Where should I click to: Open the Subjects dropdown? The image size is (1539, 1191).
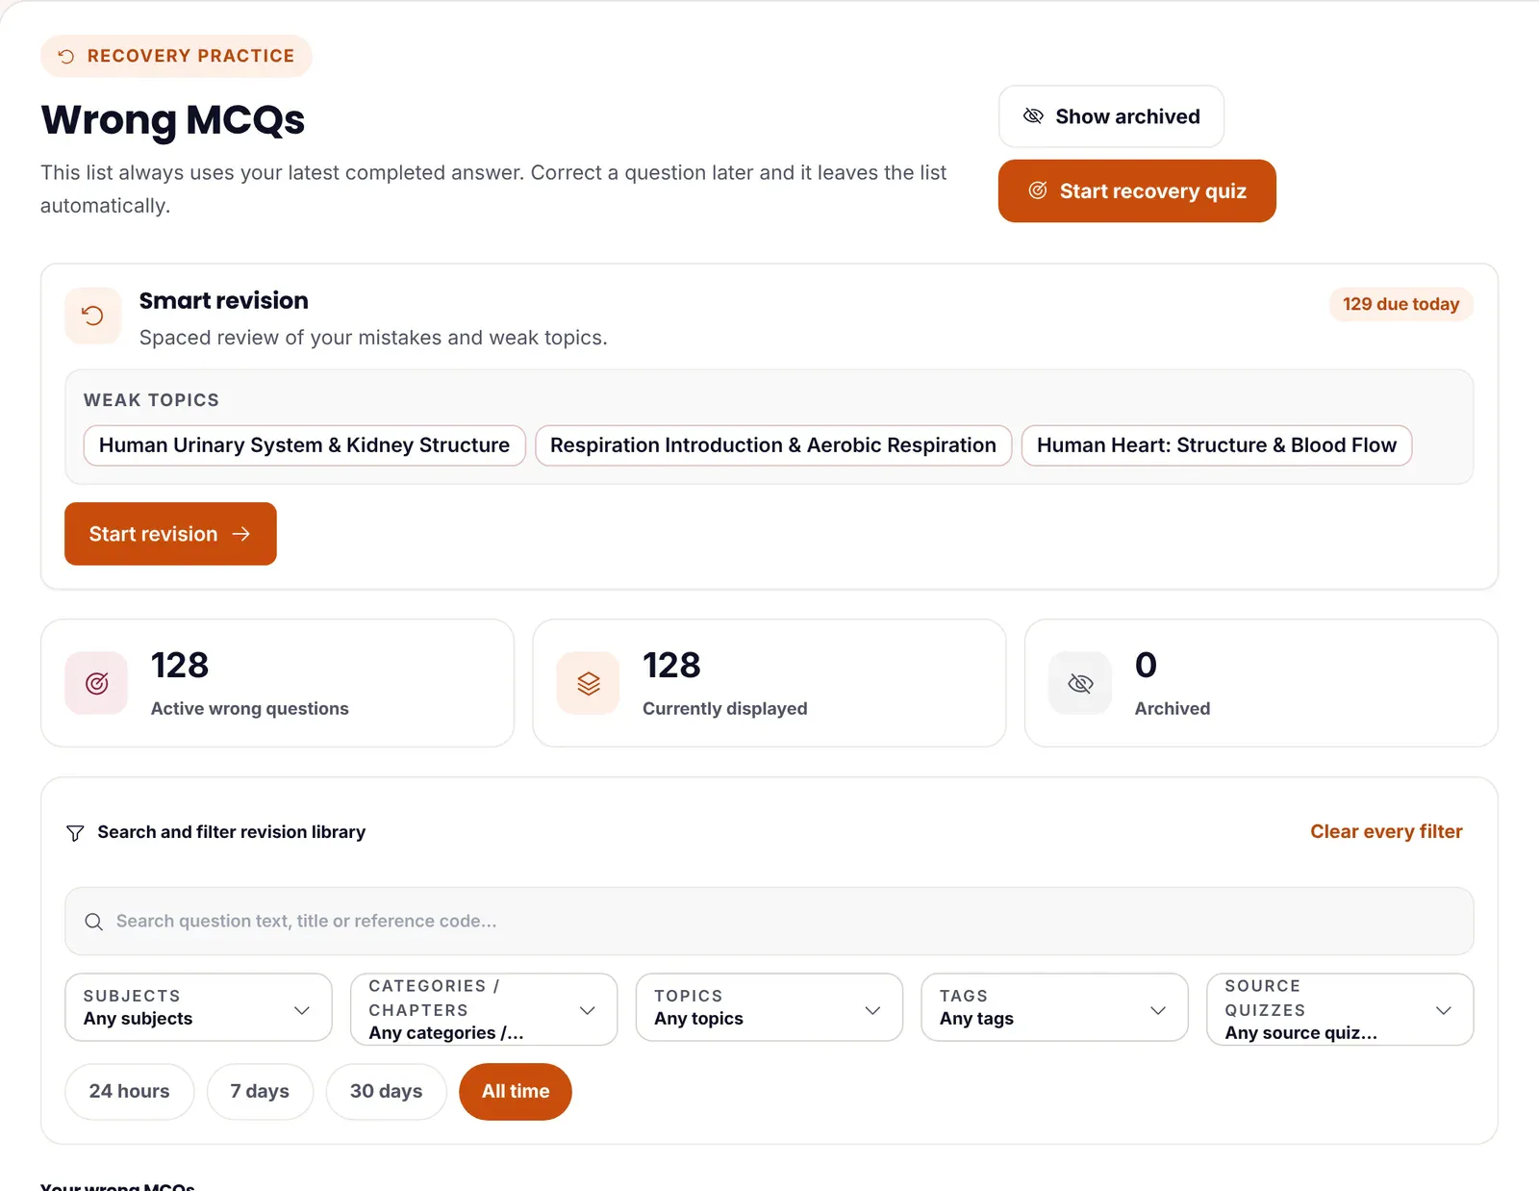click(198, 1007)
